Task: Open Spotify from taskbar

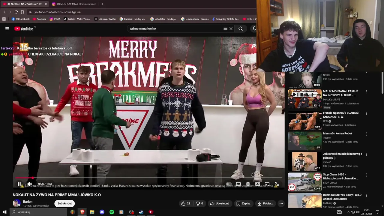Action: [112, 212]
